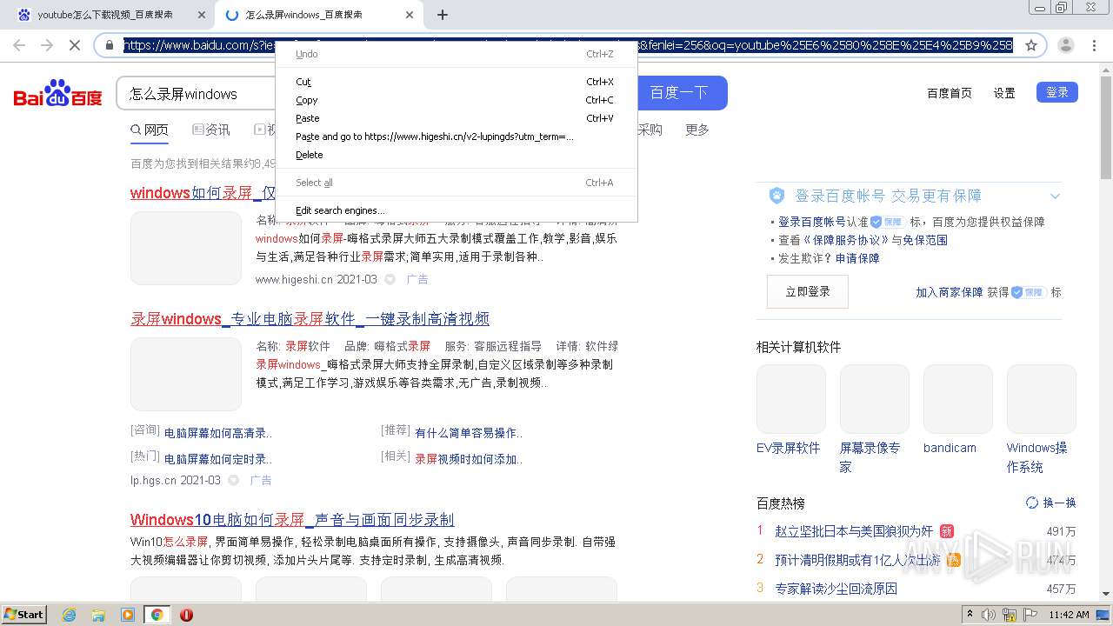Open the Chrome three-dot menu

pyautogui.click(x=1094, y=45)
